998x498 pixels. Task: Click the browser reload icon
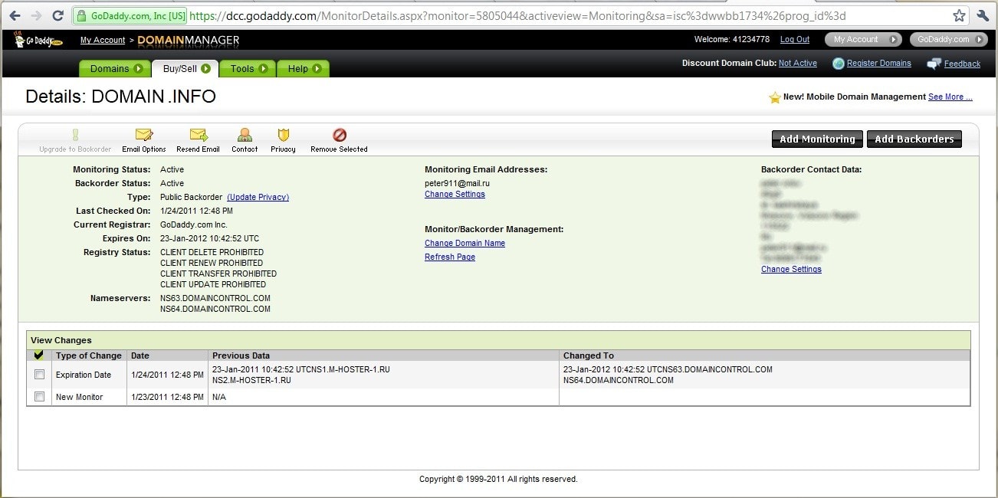57,15
